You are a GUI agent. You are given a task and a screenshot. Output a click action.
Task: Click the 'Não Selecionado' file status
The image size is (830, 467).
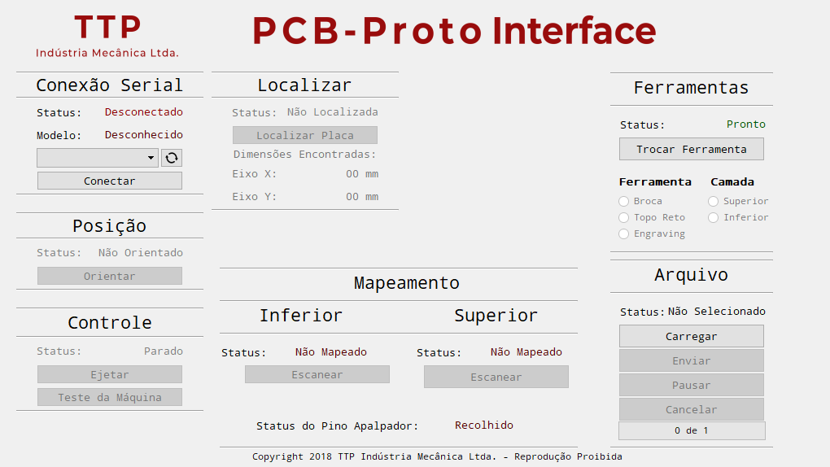717,311
